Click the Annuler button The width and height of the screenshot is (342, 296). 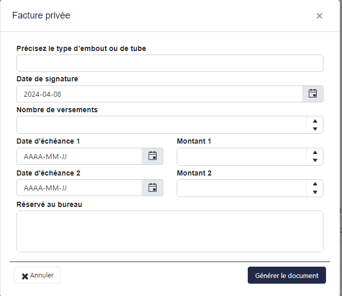click(x=38, y=275)
